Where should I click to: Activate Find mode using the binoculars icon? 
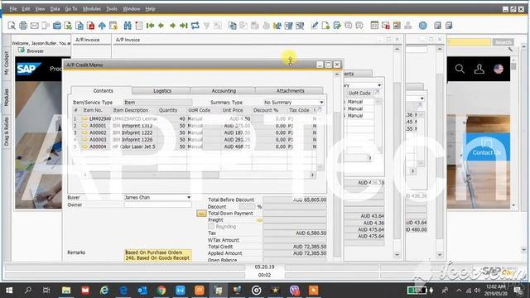pyautogui.click(x=128, y=26)
